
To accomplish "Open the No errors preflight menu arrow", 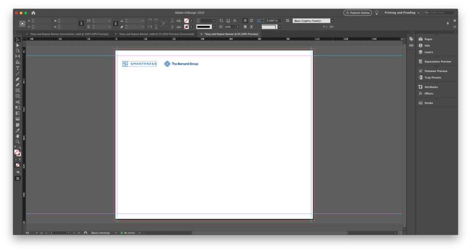I will 140,233.
